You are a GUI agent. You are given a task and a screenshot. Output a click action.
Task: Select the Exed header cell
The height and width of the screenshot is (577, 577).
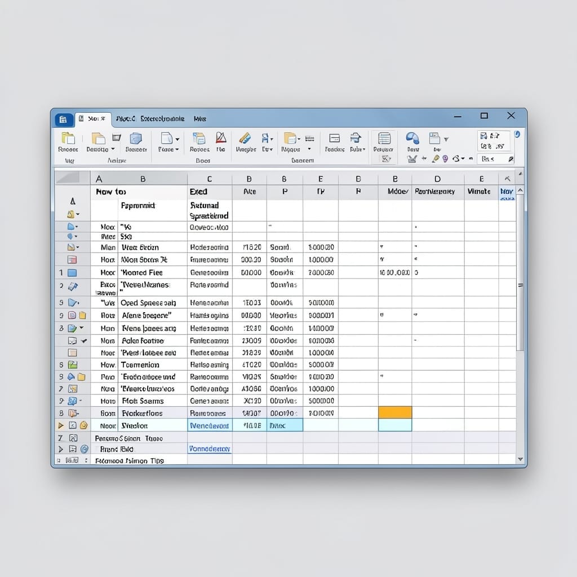tap(210, 192)
